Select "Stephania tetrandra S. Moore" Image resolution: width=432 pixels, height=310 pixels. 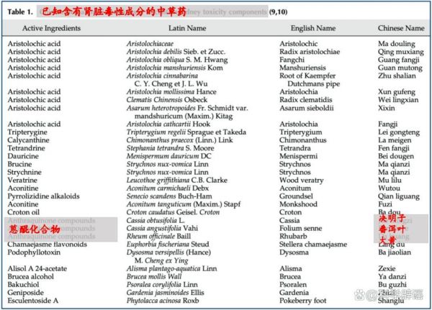pyautogui.click(x=170, y=148)
